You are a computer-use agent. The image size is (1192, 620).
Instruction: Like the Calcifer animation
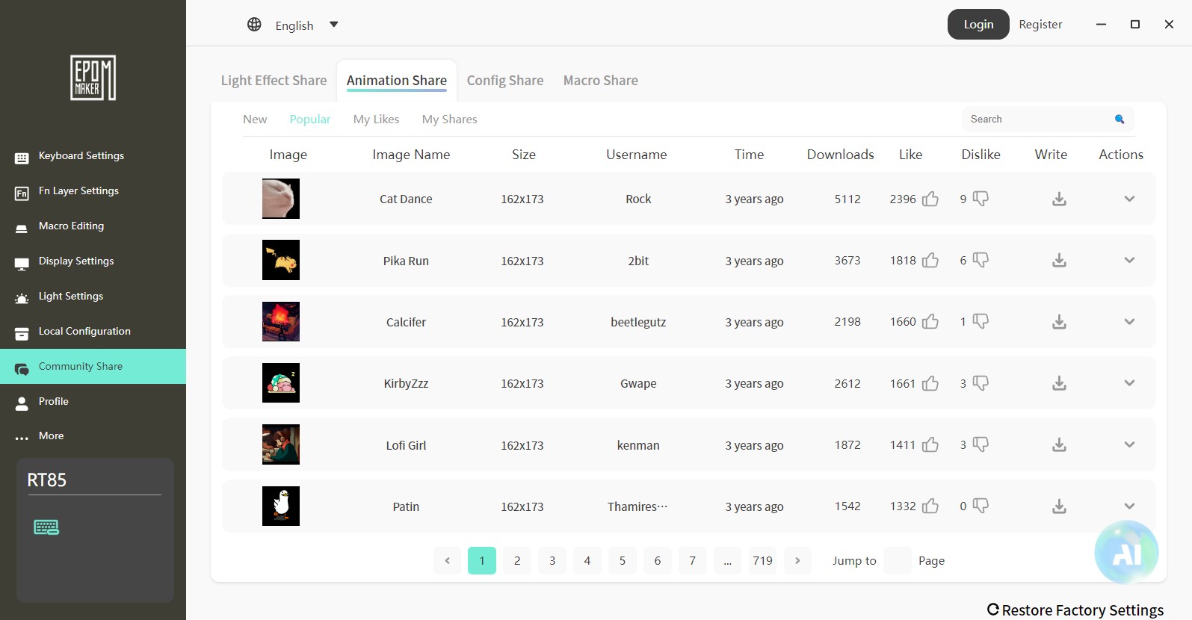coord(930,321)
